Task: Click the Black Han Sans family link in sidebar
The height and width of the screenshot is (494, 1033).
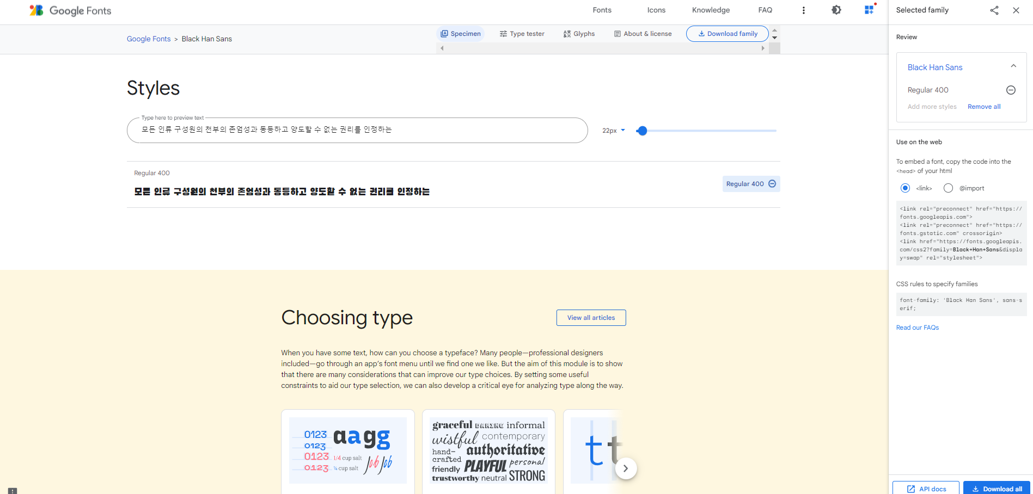Action: [x=935, y=67]
